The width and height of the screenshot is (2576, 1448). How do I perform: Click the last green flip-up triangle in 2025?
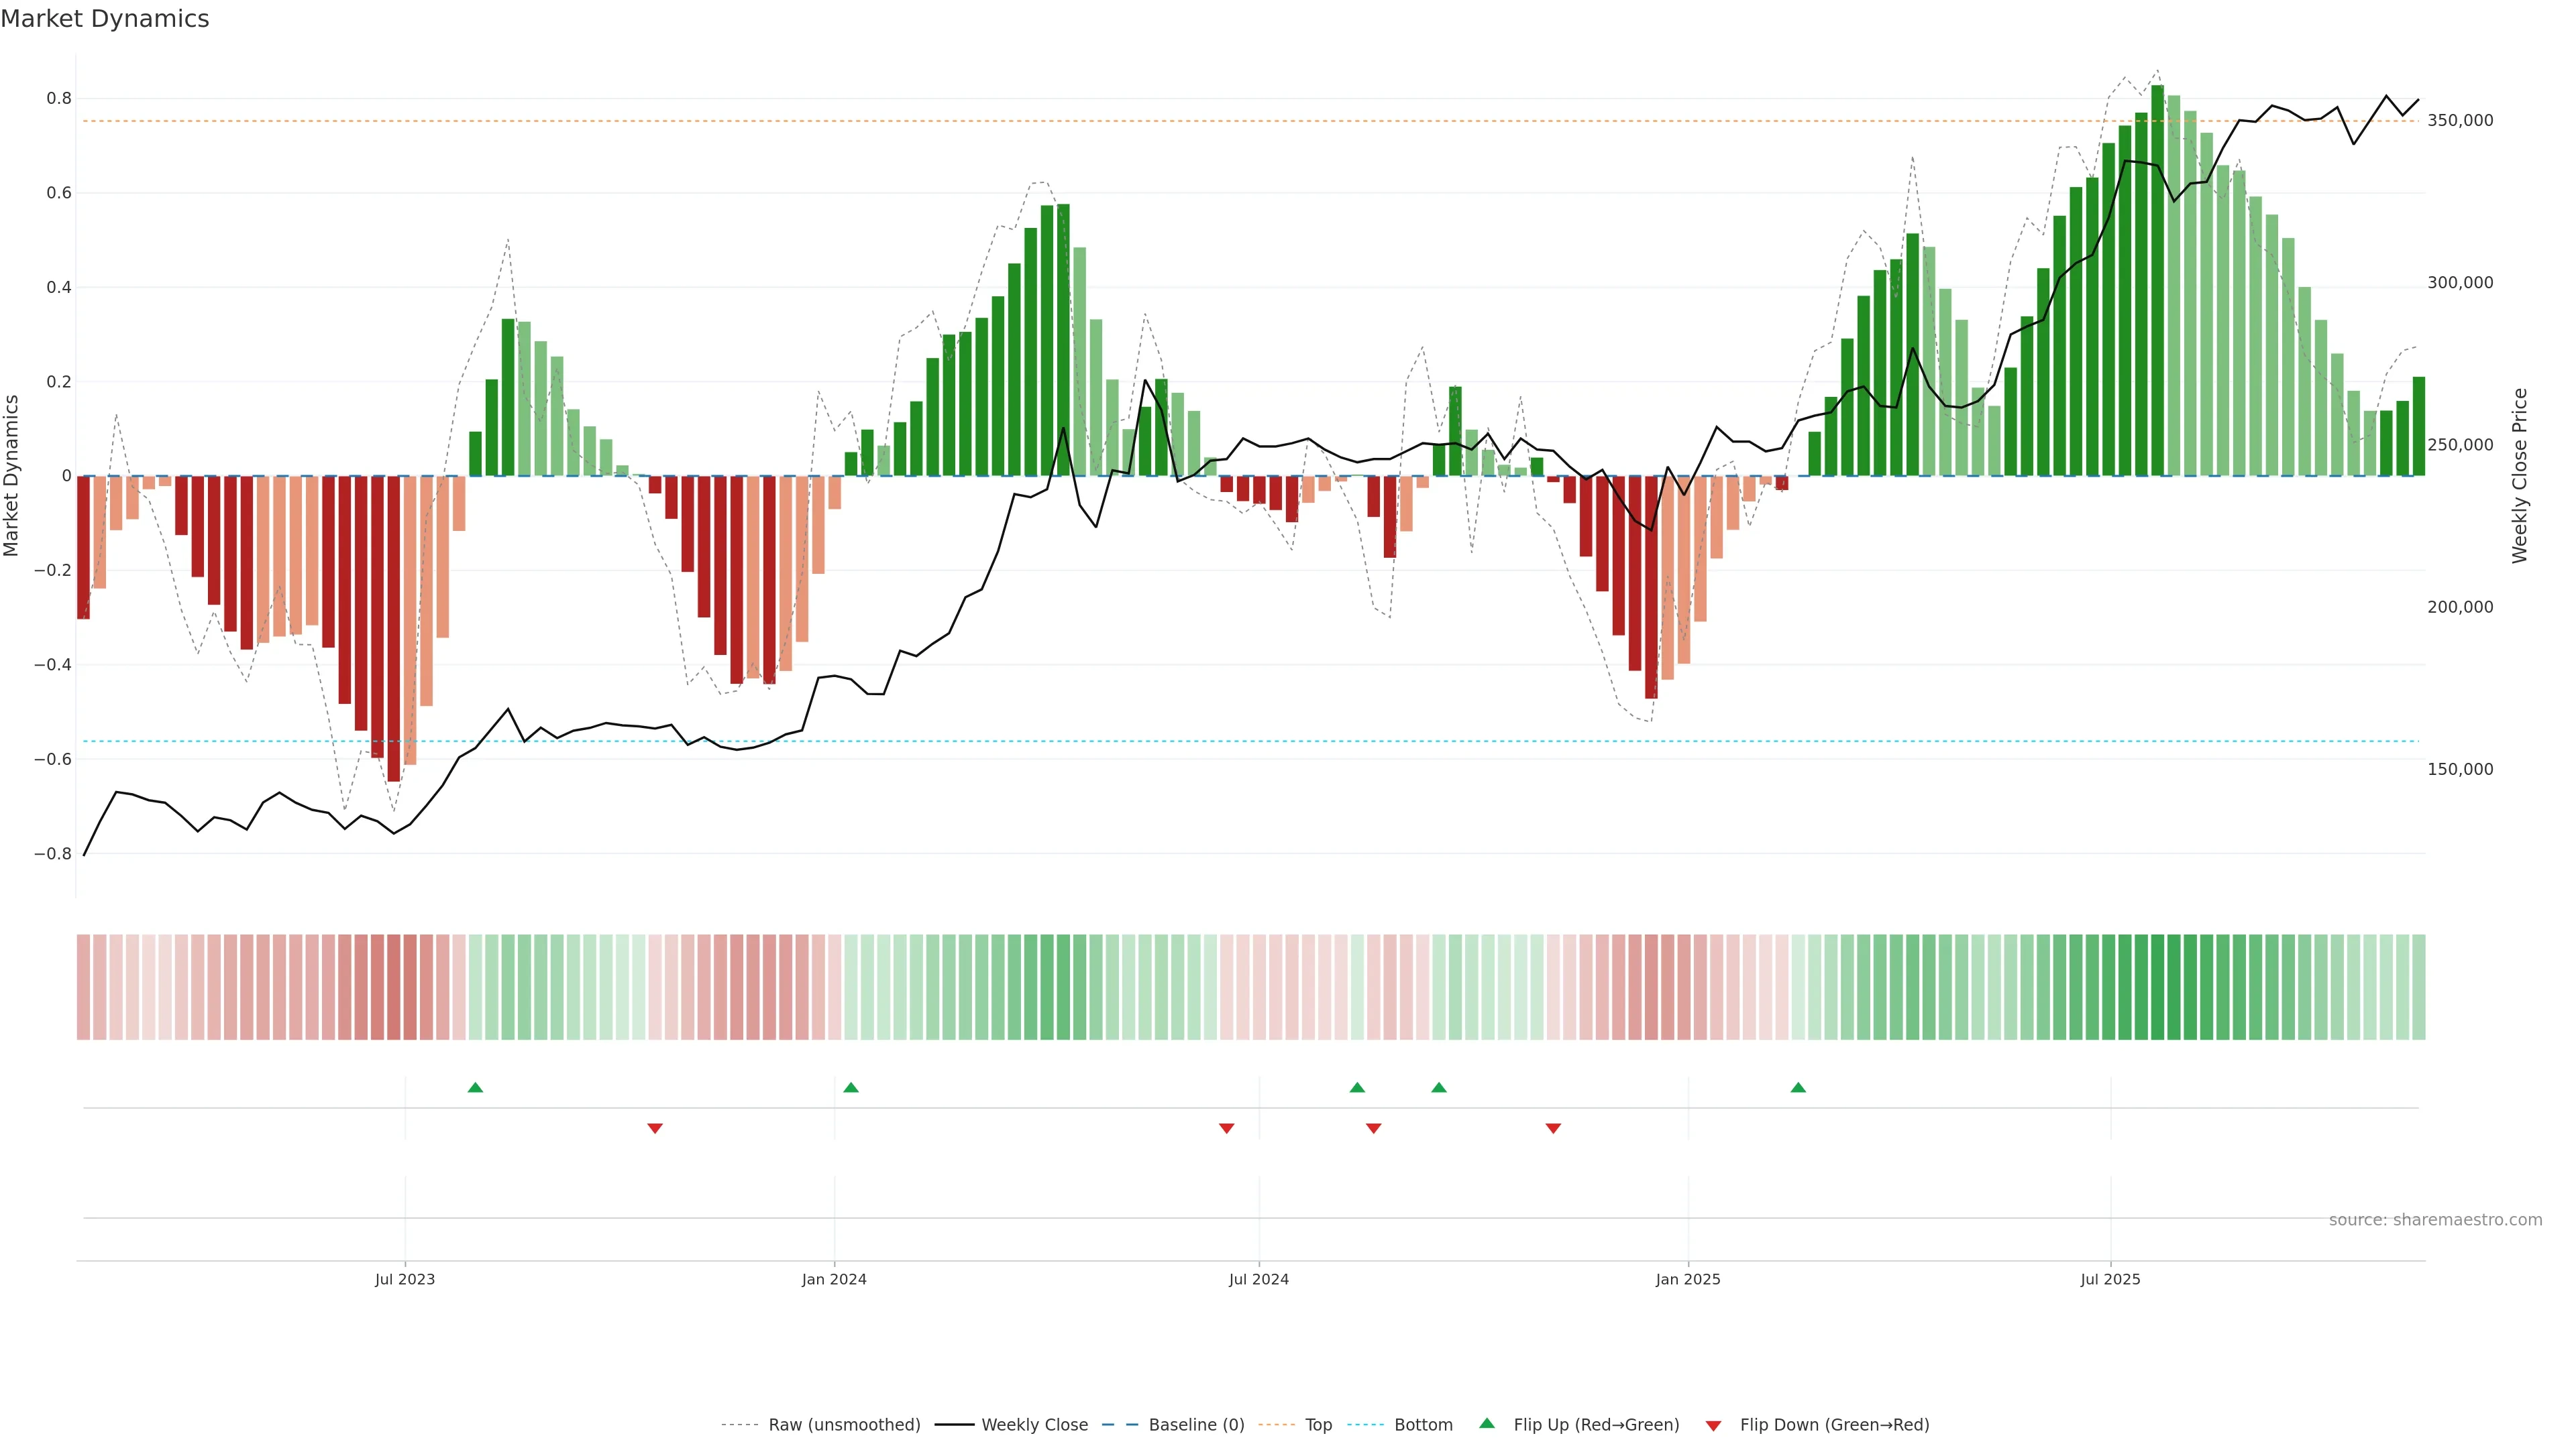point(1798,1087)
